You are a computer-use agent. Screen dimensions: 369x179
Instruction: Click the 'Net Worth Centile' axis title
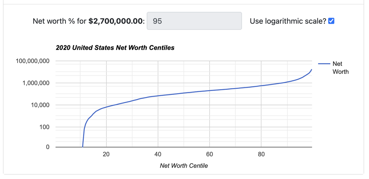click(184, 165)
